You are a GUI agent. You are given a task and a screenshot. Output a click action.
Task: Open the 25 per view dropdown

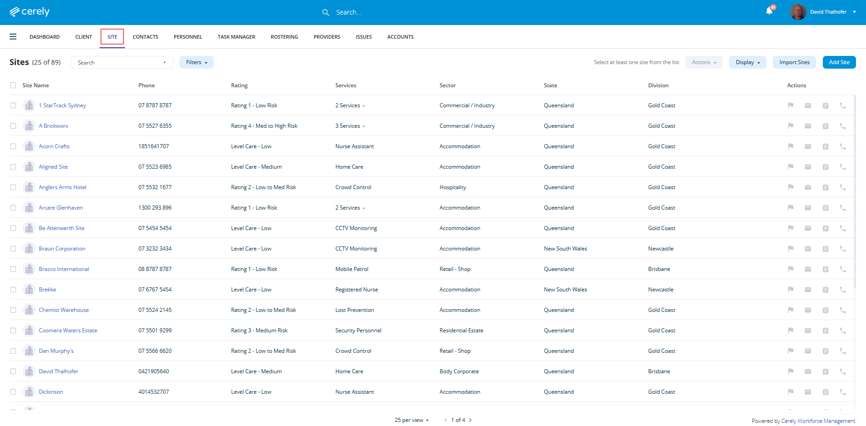point(411,420)
